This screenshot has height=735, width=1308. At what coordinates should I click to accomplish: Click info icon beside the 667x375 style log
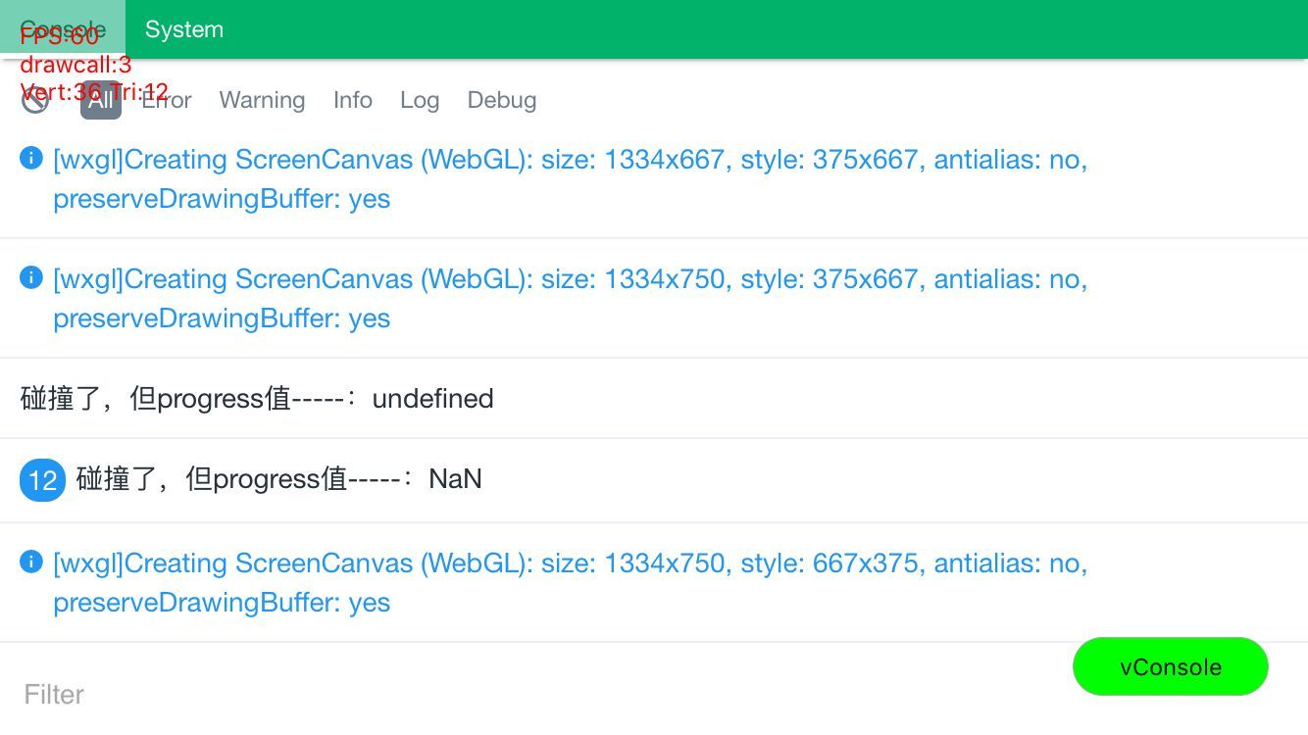pos(31,563)
